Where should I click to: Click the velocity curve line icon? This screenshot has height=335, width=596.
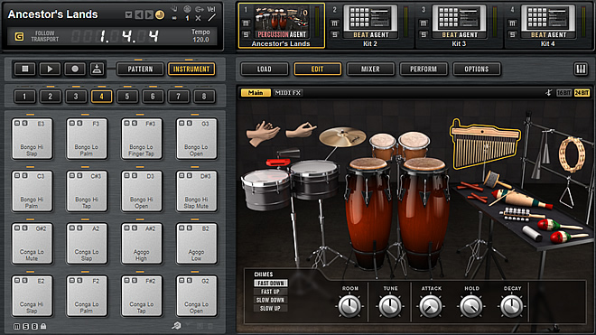(211, 17)
